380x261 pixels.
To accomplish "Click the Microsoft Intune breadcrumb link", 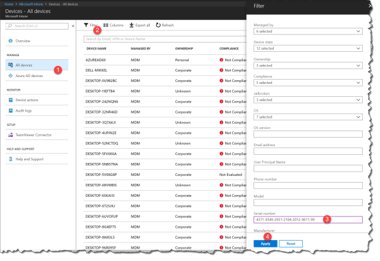I will [x=31, y=4].
